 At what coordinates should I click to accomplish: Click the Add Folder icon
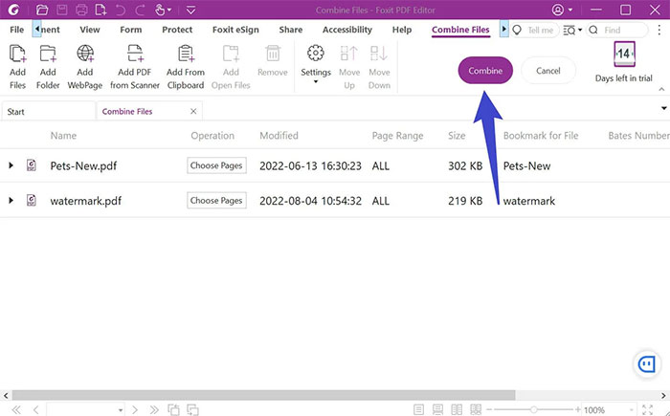click(x=47, y=65)
